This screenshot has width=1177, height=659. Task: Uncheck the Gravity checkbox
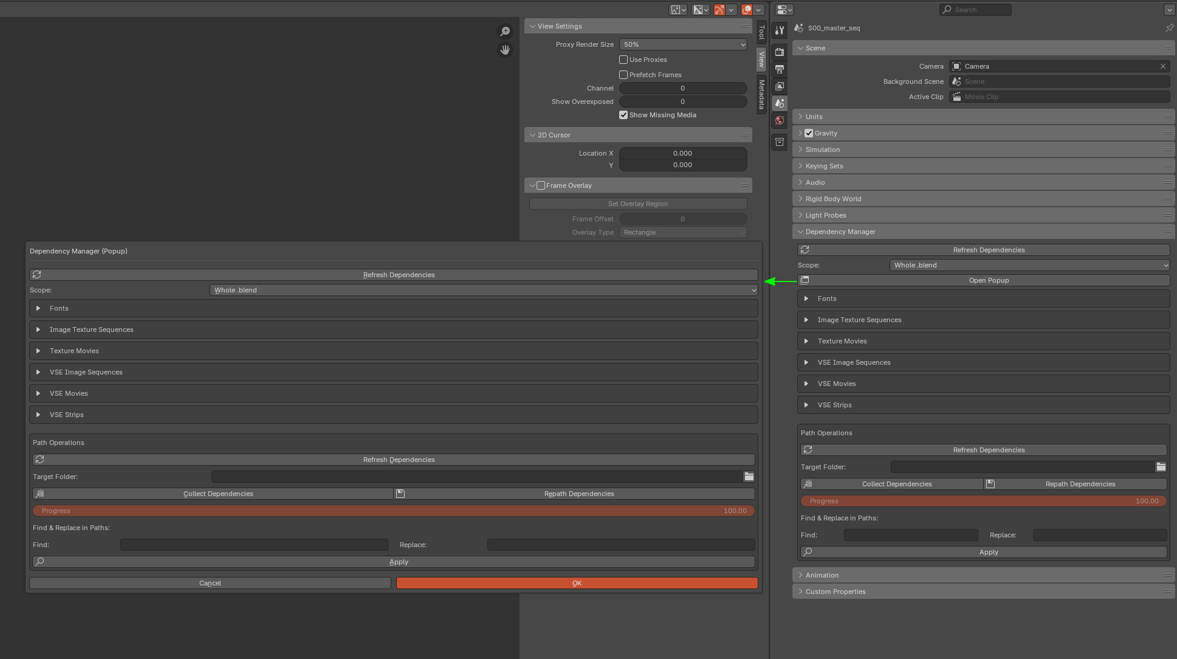(x=809, y=133)
